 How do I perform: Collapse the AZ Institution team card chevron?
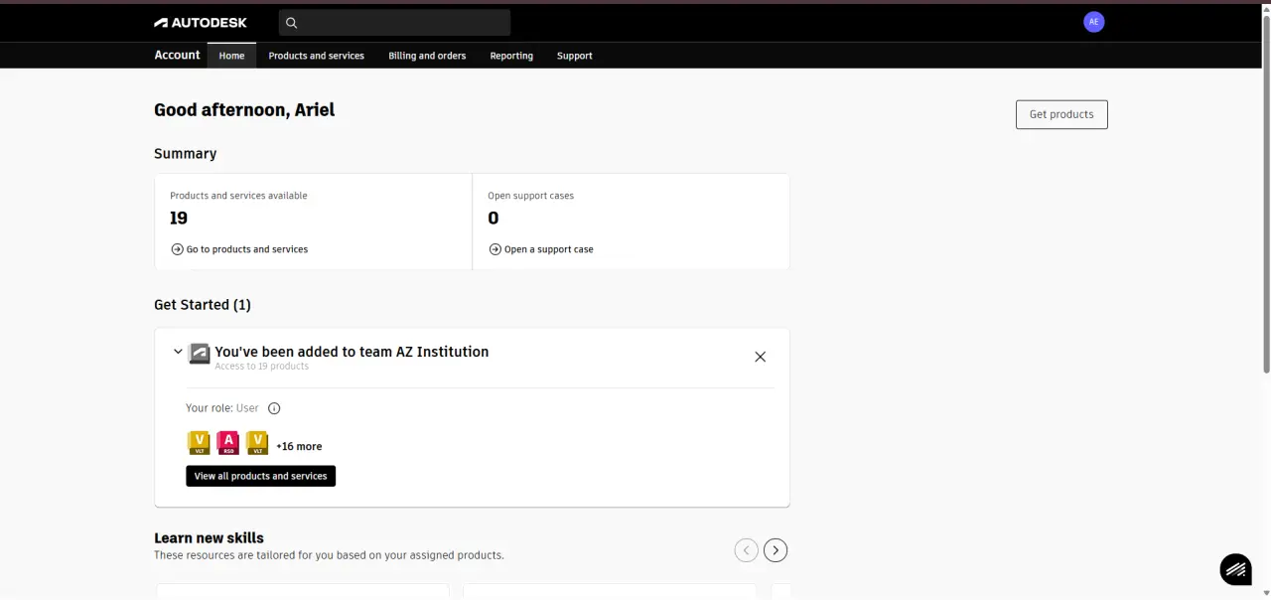point(178,352)
